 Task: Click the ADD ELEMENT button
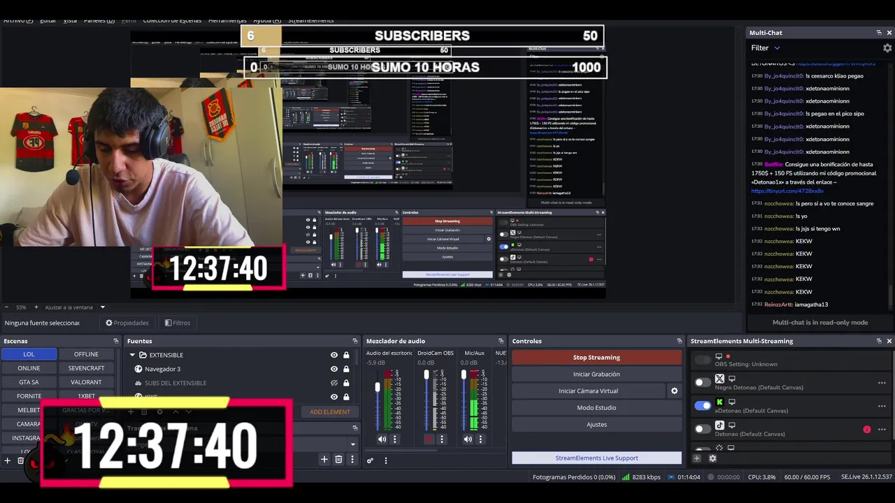tap(330, 412)
